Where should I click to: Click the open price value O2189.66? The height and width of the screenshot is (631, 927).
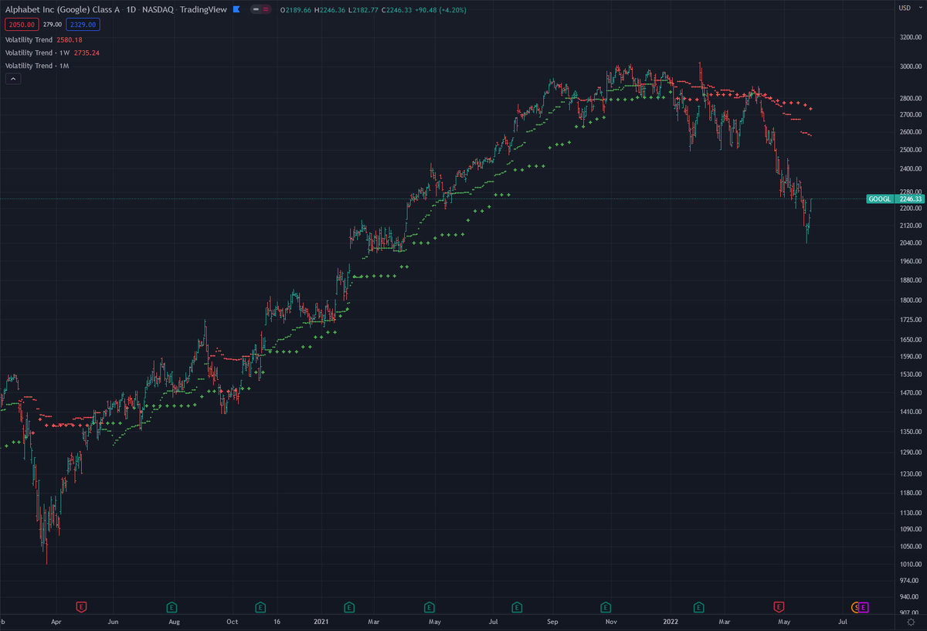tap(296, 10)
